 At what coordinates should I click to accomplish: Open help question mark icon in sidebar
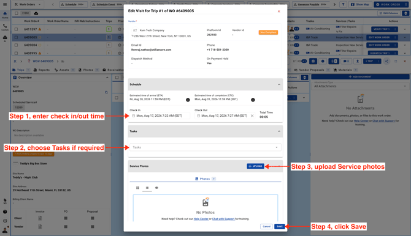(5, 212)
